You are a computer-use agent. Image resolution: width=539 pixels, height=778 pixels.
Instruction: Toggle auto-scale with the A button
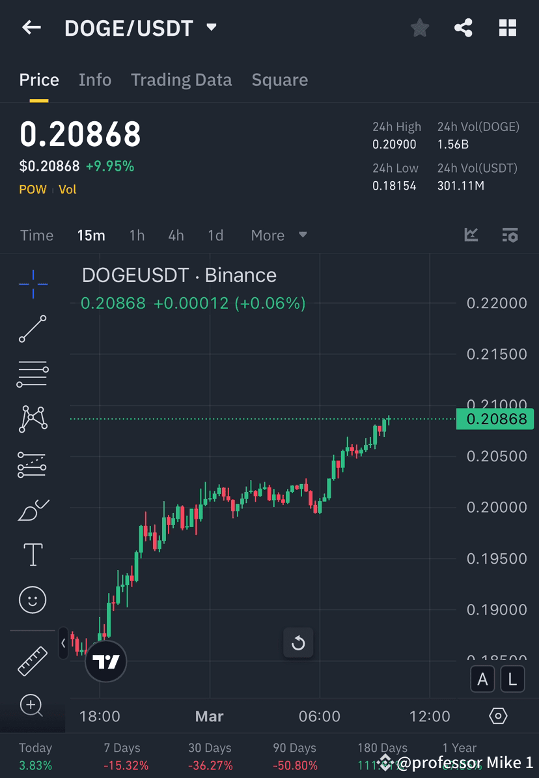[482, 679]
